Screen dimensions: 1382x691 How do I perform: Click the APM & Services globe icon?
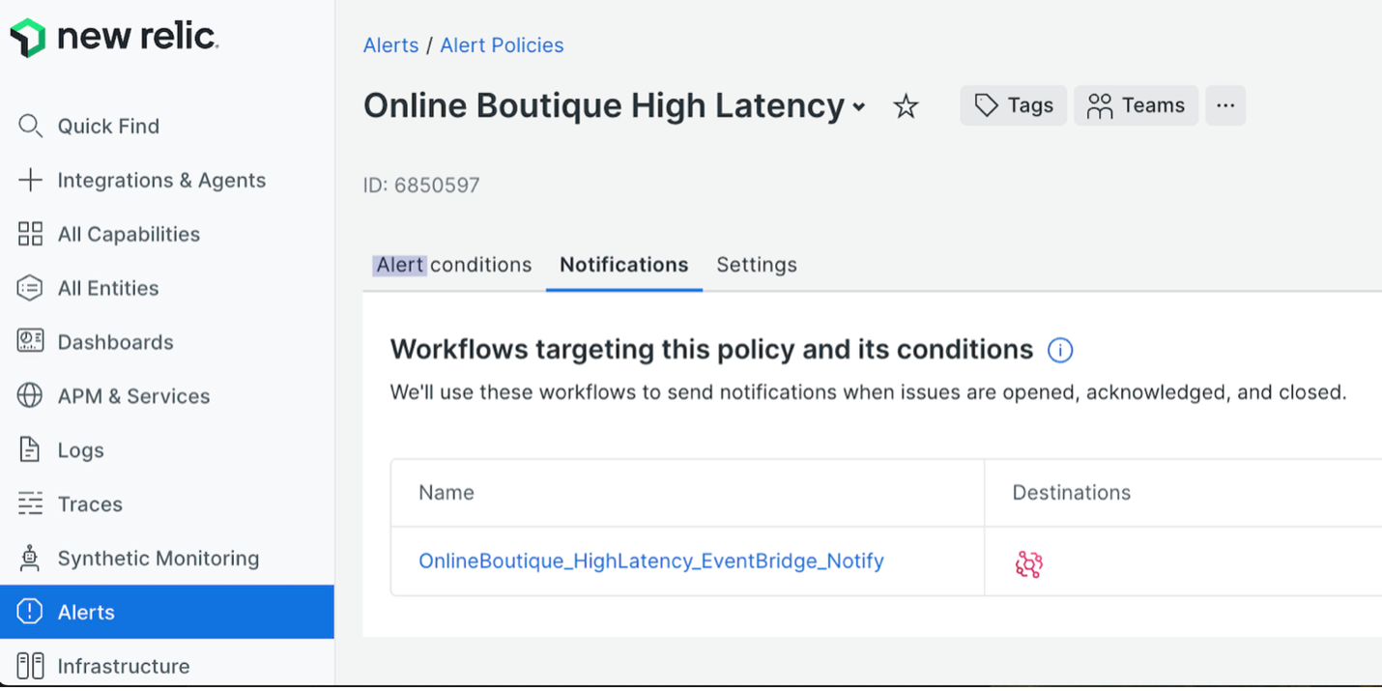[x=29, y=395]
